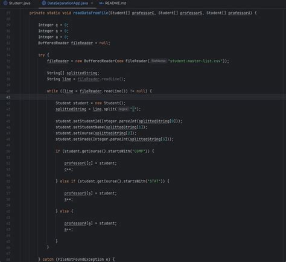This screenshot has width=286, height=262.
Task: Click the 'a++;' statement
Action: coord(69,229)
